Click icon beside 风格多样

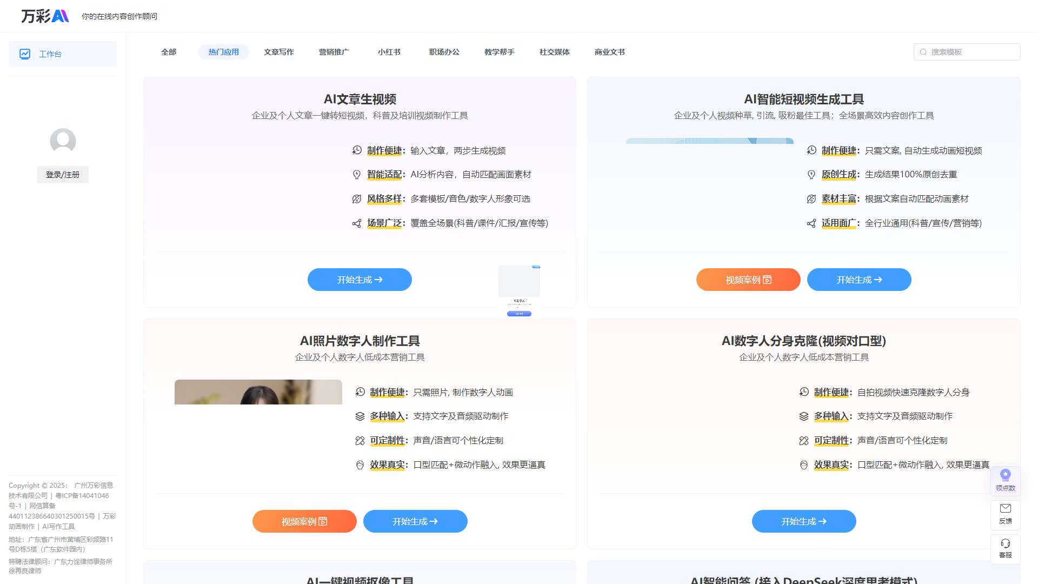click(x=357, y=199)
